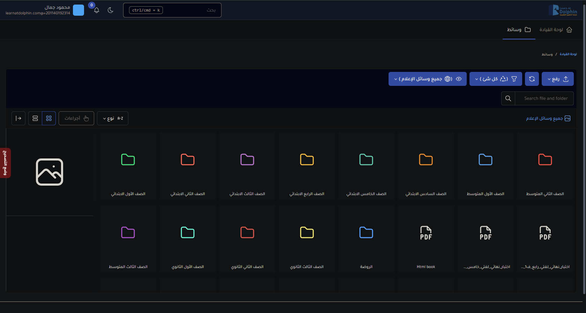Click لوحة القيادة breadcrumb link
The height and width of the screenshot is (313, 586).
click(568, 54)
